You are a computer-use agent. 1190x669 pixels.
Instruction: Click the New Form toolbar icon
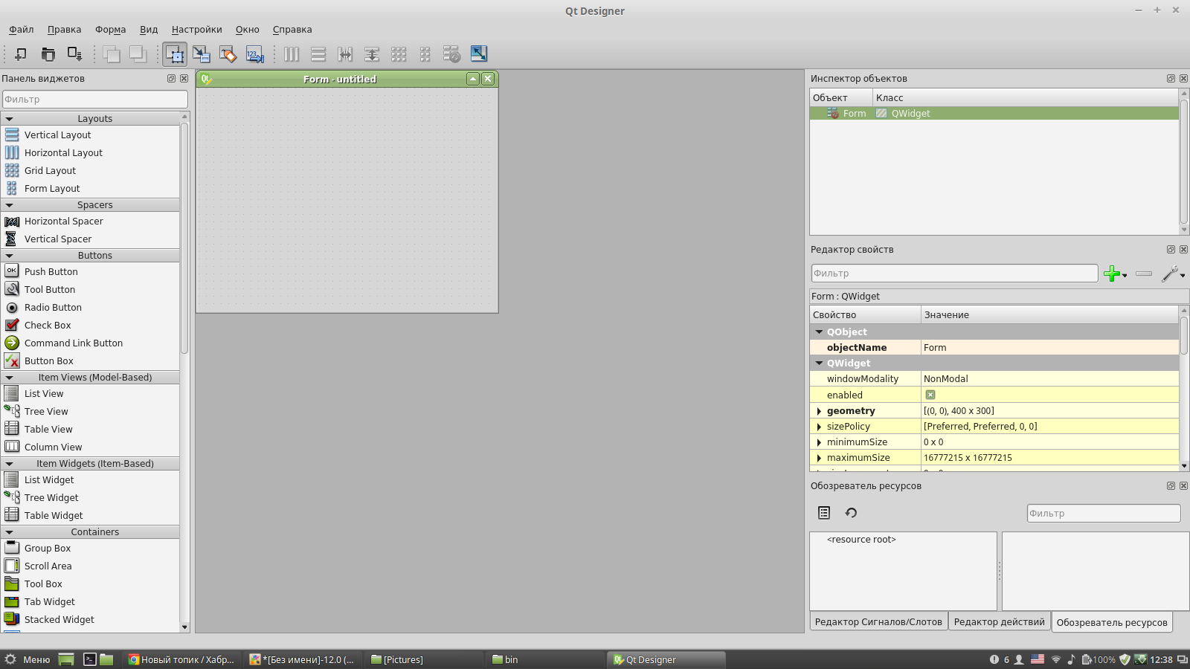point(21,54)
